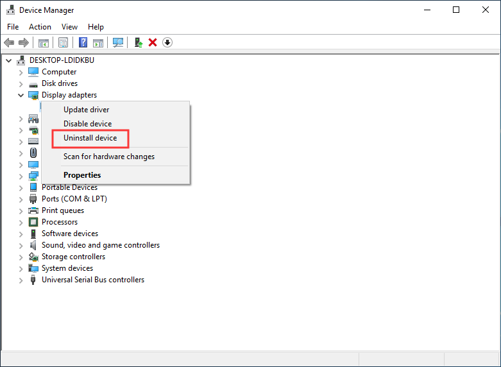This screenshot has width=501, height=367.
Task: Expand the Disk drives category chevron
Action: pyautogui.click(x=21, y=84)
